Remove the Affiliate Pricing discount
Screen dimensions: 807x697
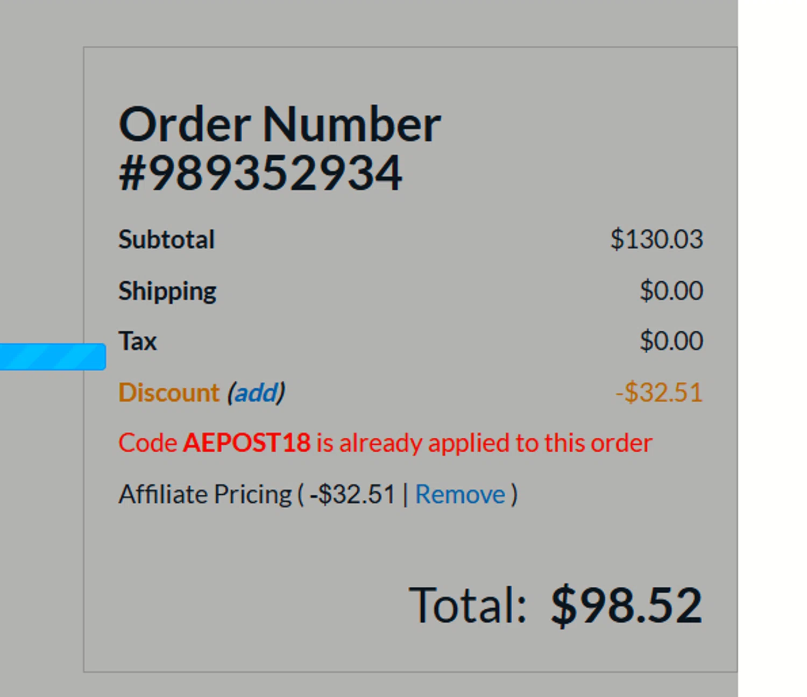(x=460, y=494)
